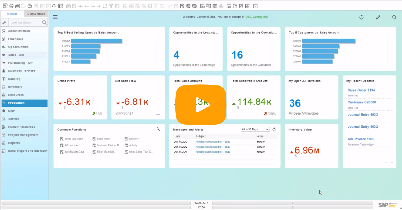This screenshot has height=210, width=402.
Task: Click the envelope email icon in the toolbar
Action: (17, 6)
